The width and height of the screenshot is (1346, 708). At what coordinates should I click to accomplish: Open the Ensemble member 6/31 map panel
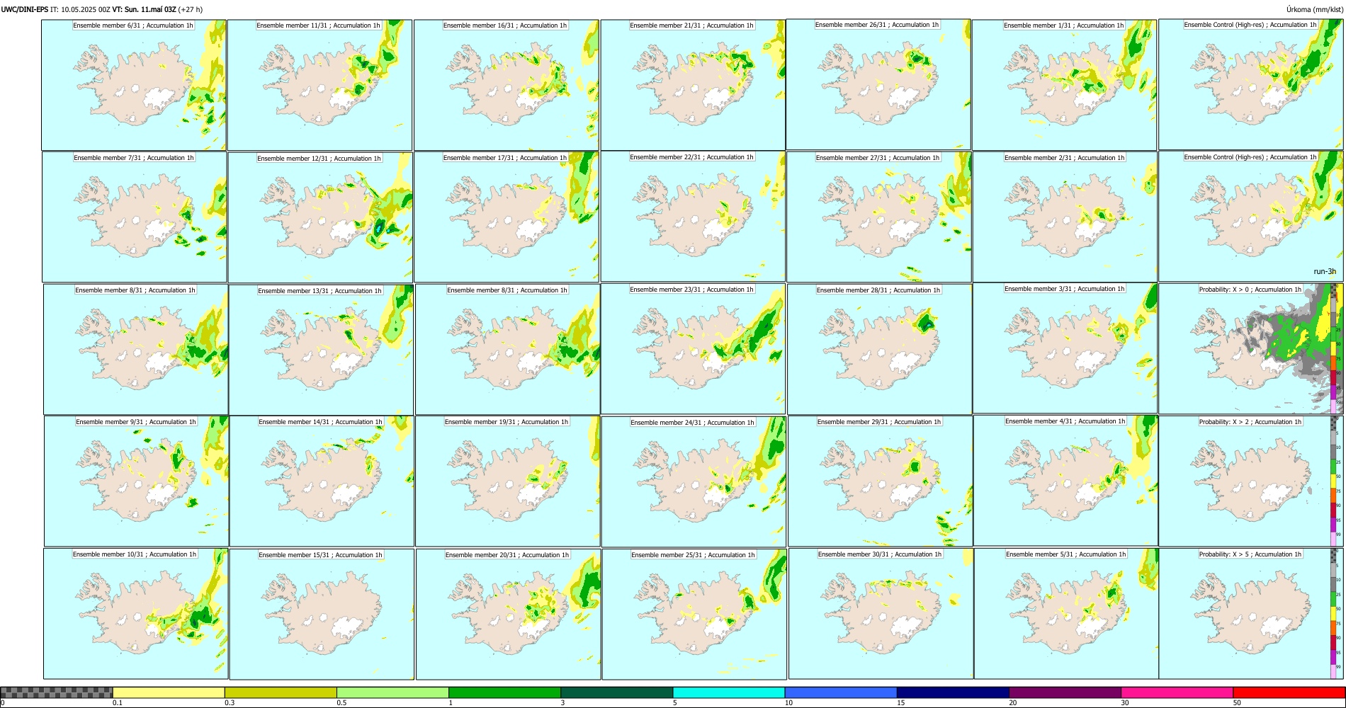(x=134, y=85)
